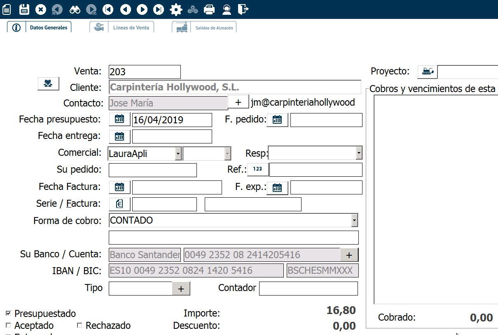The width and height of the screenshot is (498, 335).
Task: Click the euro invoice icon for Serie / Factura
Action: [x=119, y=204]
